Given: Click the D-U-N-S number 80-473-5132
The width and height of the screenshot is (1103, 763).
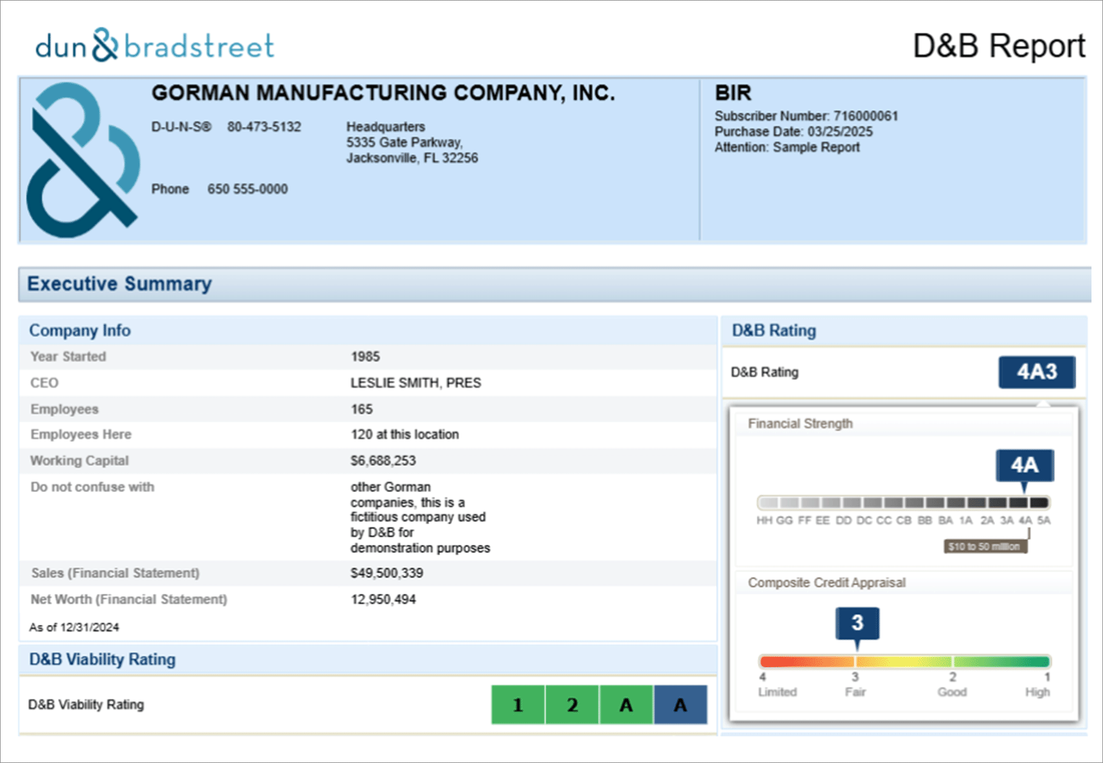Looking at the screenshot, I should pyautogui.click(x=264, y=127).
